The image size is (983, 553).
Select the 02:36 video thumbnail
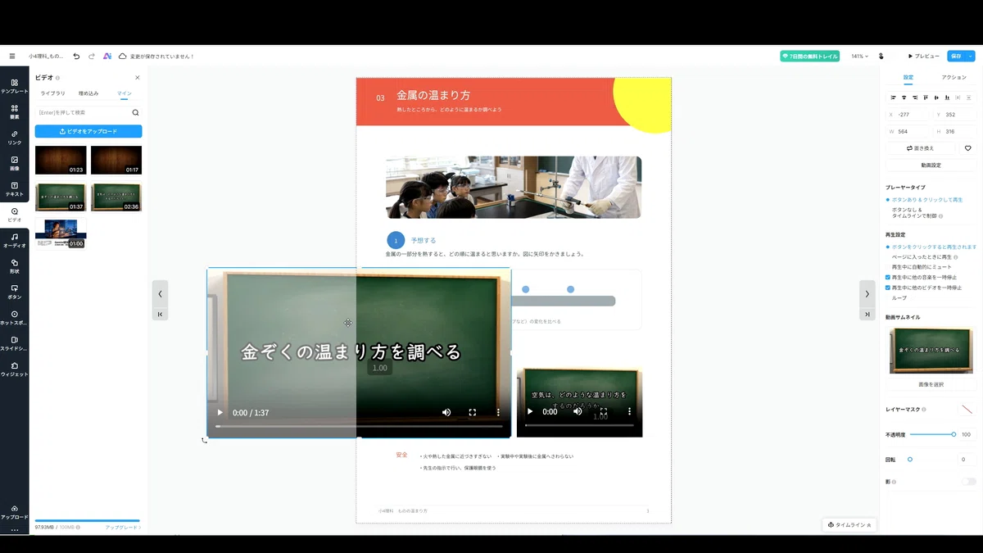[x=116, y=197]
